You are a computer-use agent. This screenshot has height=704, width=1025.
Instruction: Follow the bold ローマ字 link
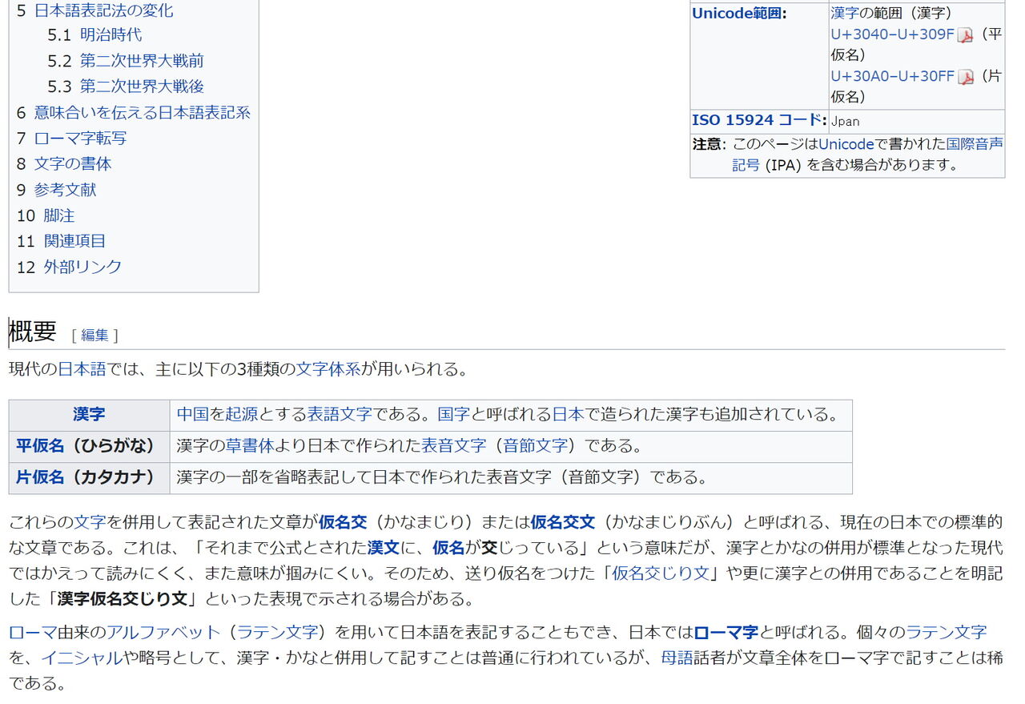[x=726, y=633]
